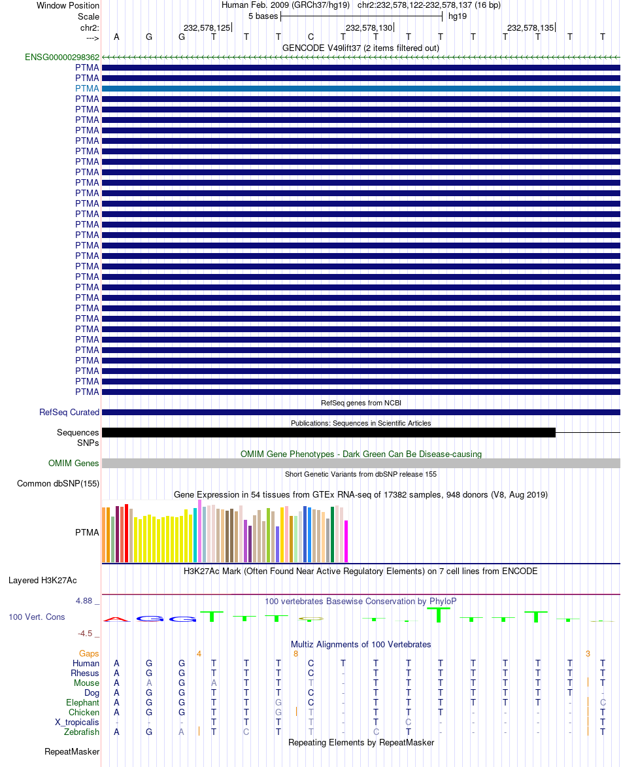Click the PTMA label beside GTEx bar chart
621x767 pixels.
pyautogui.click(x=87, y=532)
